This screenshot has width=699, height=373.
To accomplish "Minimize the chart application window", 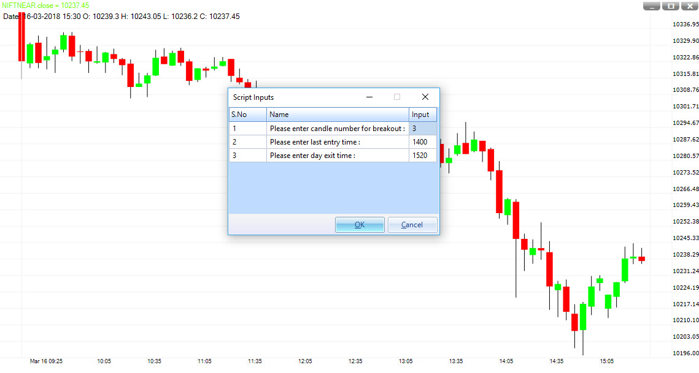I will [x=652, y=6].
